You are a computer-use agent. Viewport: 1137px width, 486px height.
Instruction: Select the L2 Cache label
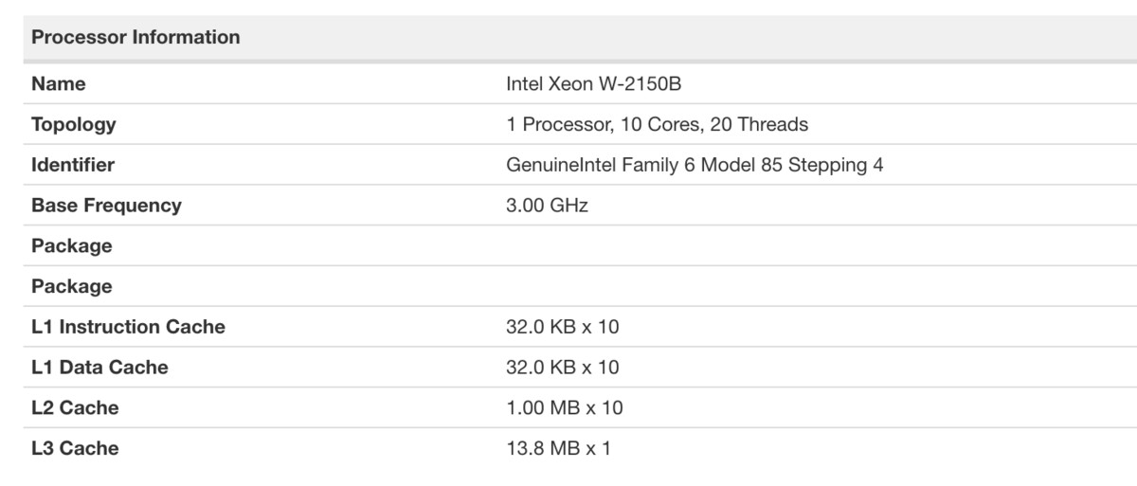click(75, 408)
